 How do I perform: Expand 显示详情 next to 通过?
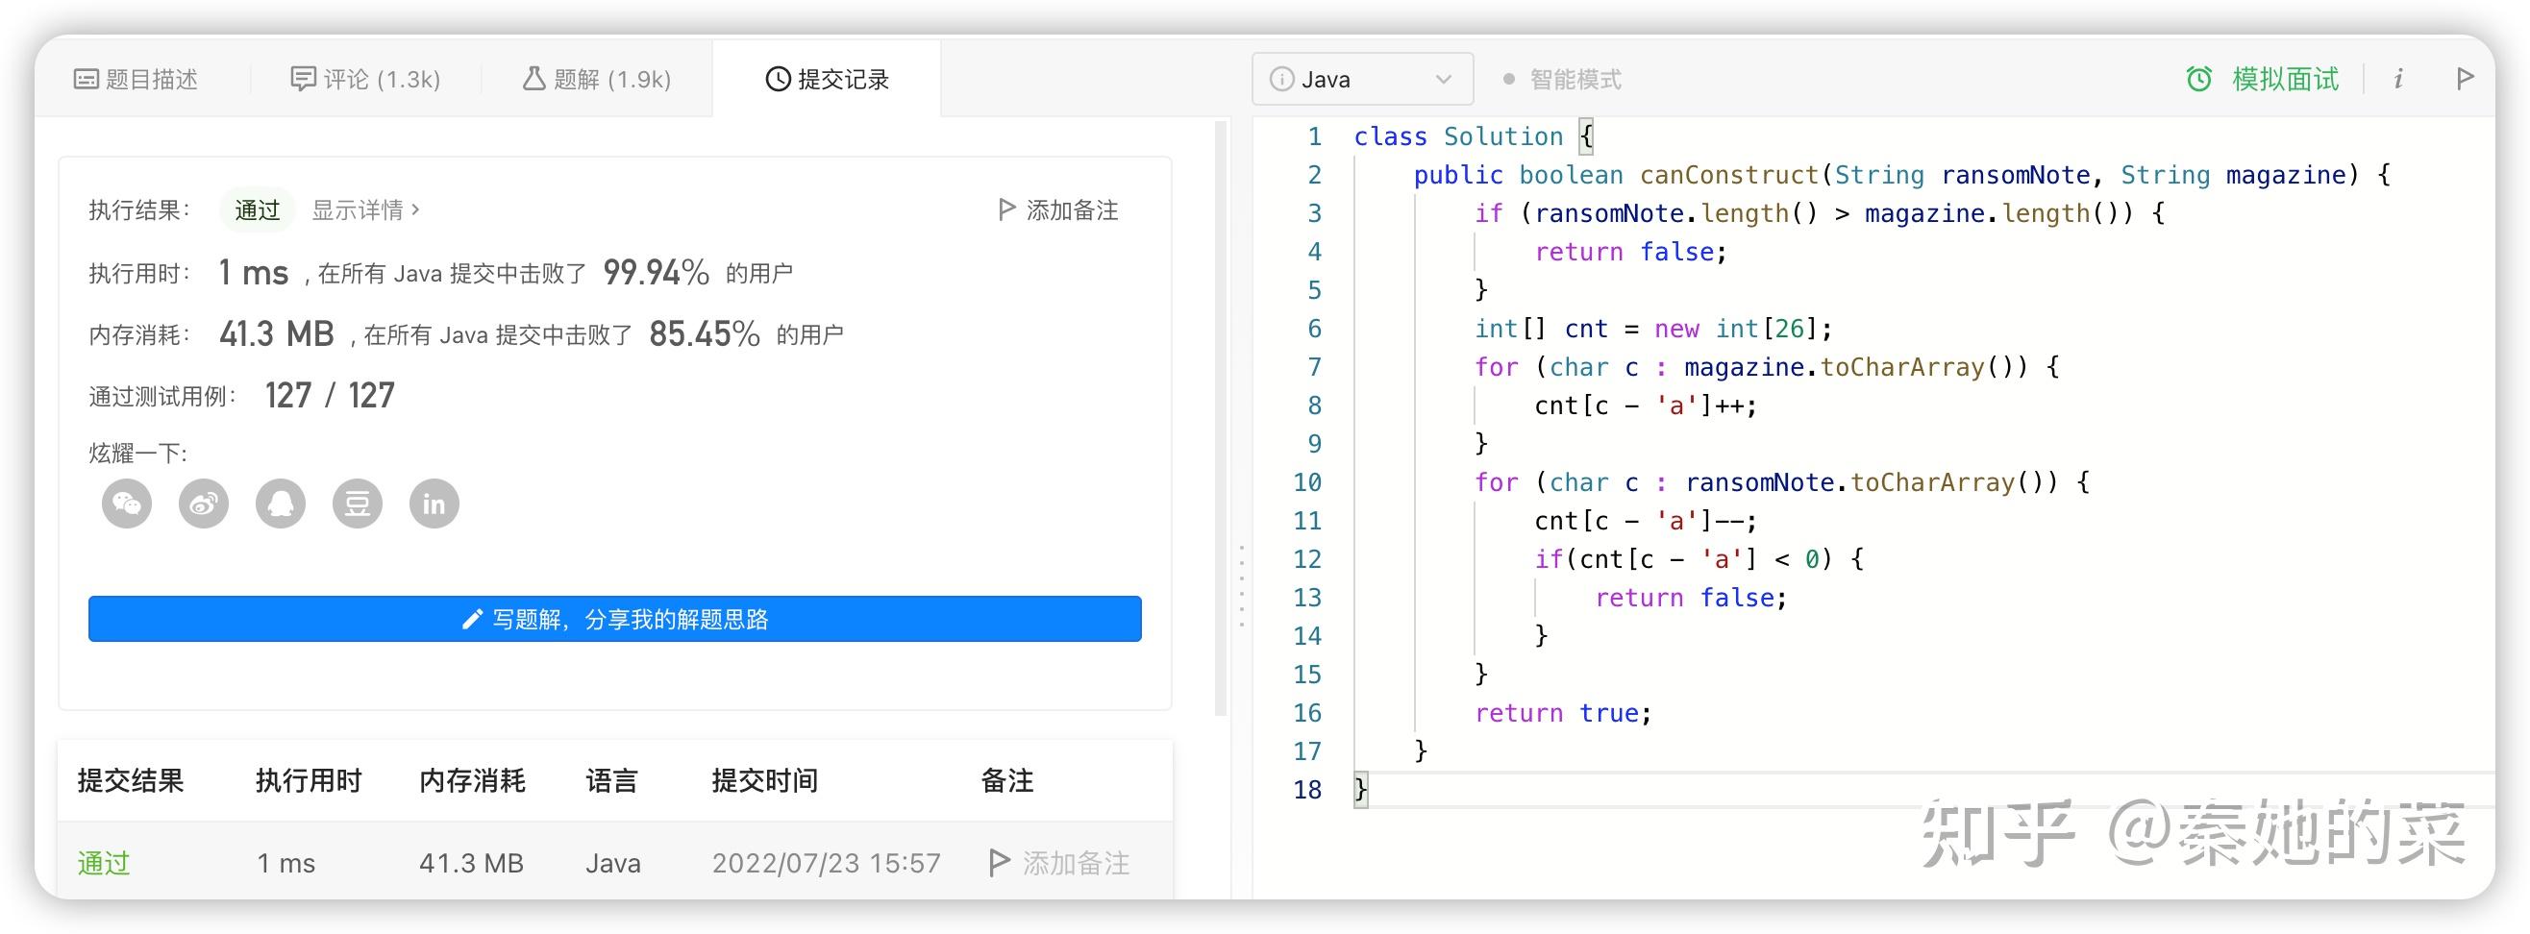coord(363,209)
